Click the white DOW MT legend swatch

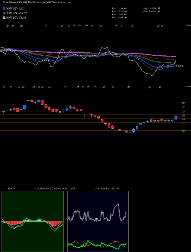(4, 13)
